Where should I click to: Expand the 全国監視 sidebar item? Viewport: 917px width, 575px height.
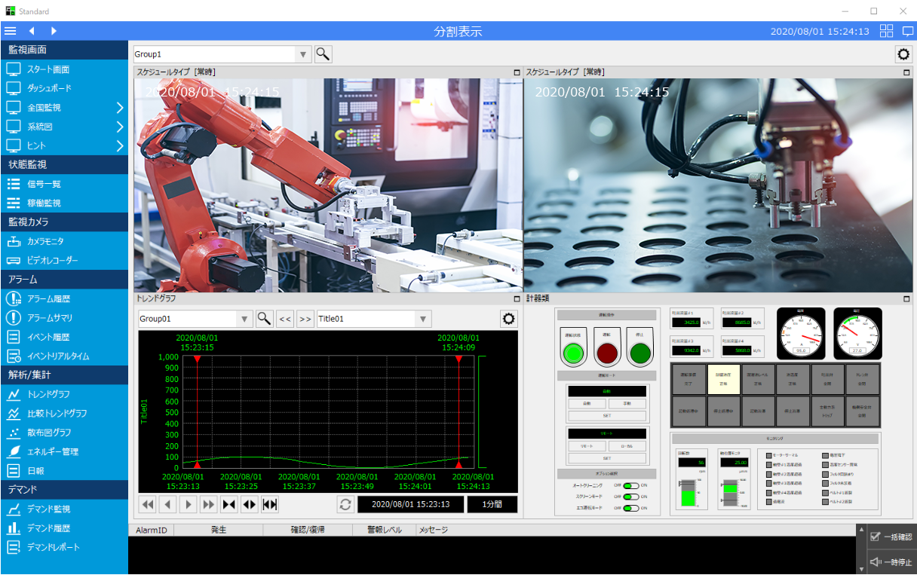pyautogui.click(x=119, y=108)
